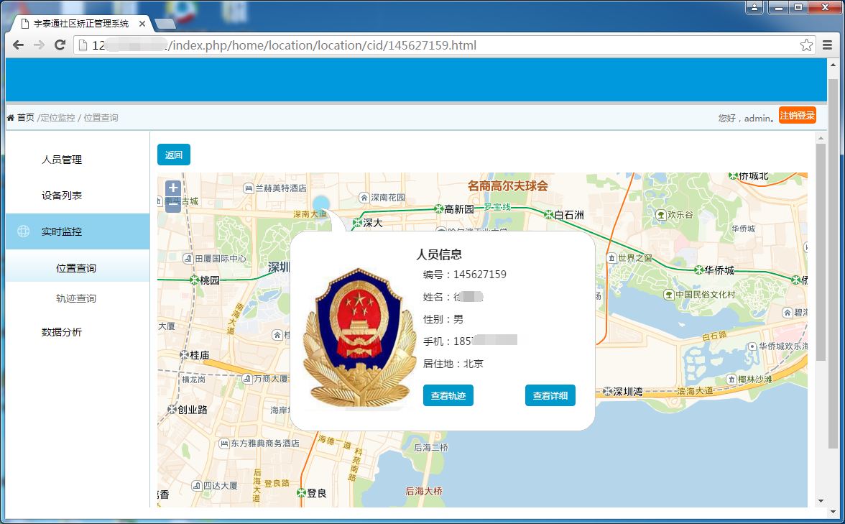Click the home icon in the breadcrumb

point(10,117)
